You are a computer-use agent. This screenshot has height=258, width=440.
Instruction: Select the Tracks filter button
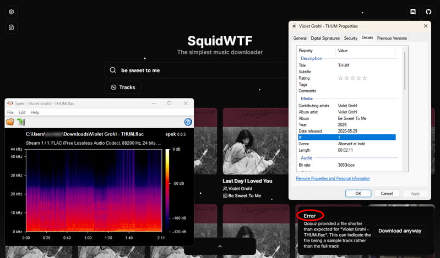coord(123,87)
